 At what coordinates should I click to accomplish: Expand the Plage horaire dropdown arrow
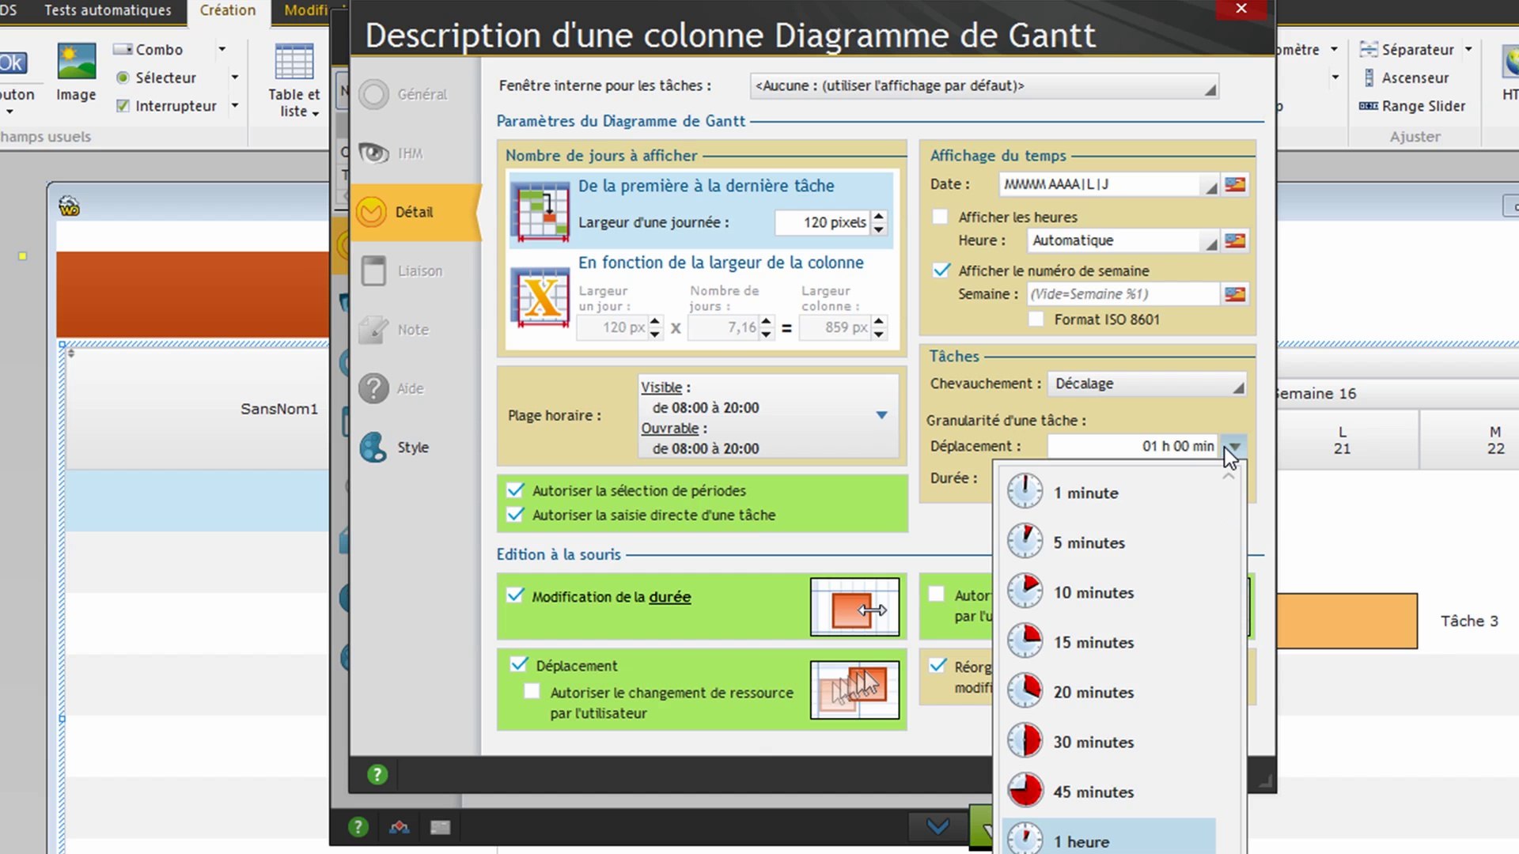click(x=881, y=415)
